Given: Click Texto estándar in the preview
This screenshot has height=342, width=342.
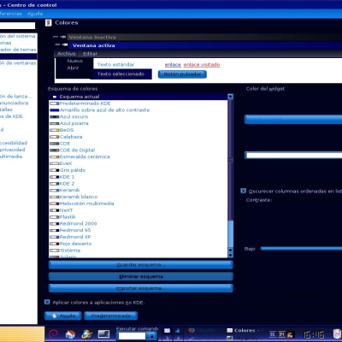Looking at the screenshot, I should tap(115, 65).
